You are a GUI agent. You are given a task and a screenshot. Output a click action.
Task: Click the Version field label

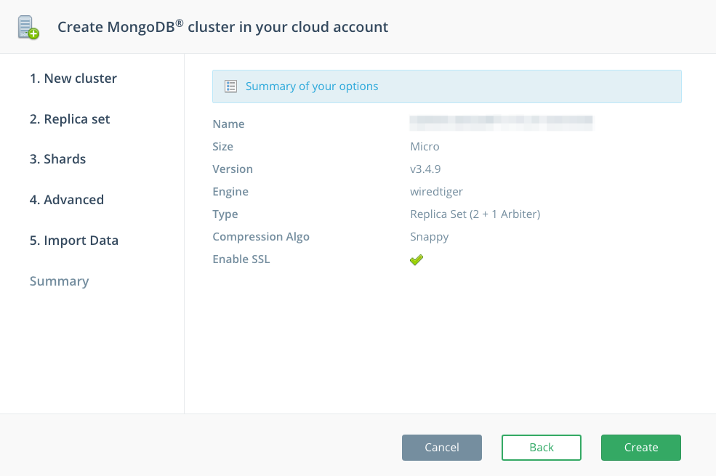(x=233, y=169)
